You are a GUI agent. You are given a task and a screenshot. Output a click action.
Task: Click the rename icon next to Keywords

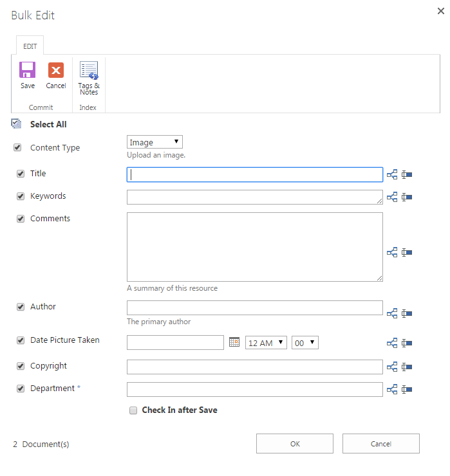[x=407, y=197]
